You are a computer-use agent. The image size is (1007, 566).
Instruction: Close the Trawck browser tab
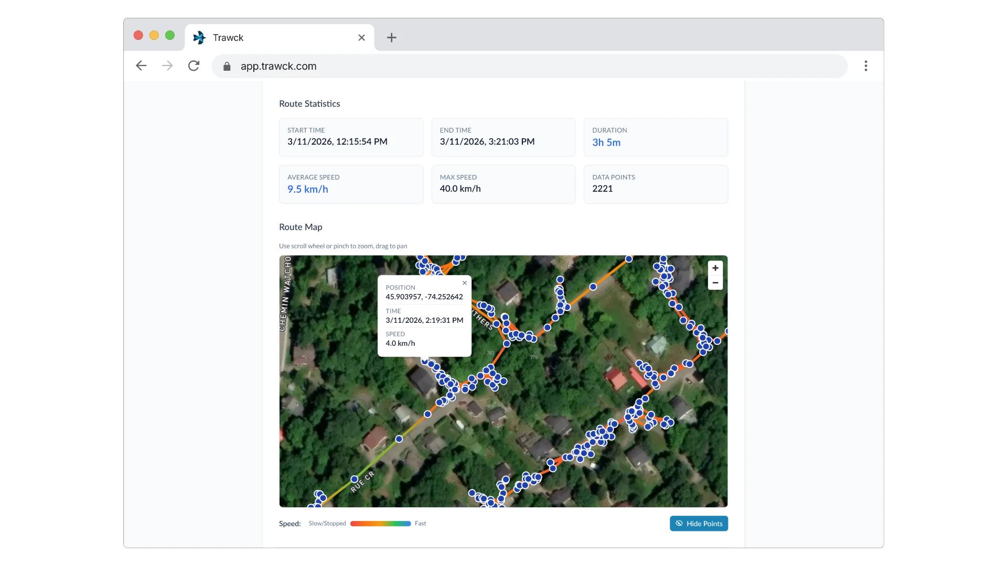[x=361, y=37]
